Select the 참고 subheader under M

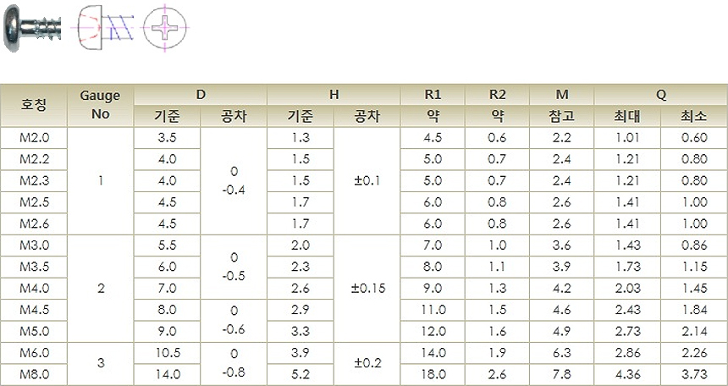tap(562, 117)
